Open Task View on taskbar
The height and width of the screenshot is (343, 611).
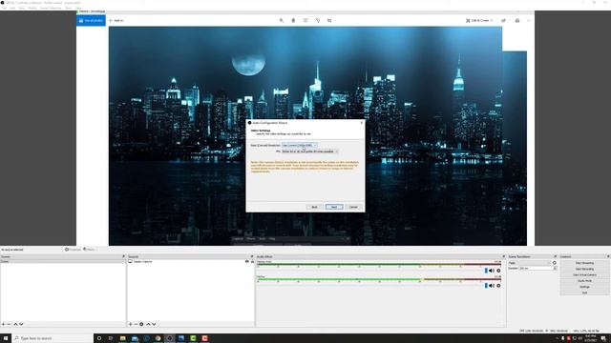click(x=111, y=338)
